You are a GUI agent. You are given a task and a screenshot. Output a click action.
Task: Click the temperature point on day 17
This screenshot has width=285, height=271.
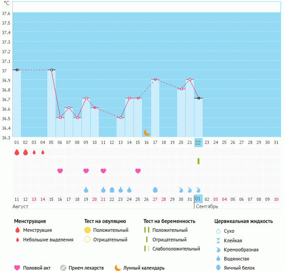point(155,80)
